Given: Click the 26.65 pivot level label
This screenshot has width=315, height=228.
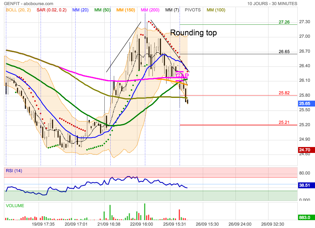Looking at the screenshot, I should coord(284,51).
